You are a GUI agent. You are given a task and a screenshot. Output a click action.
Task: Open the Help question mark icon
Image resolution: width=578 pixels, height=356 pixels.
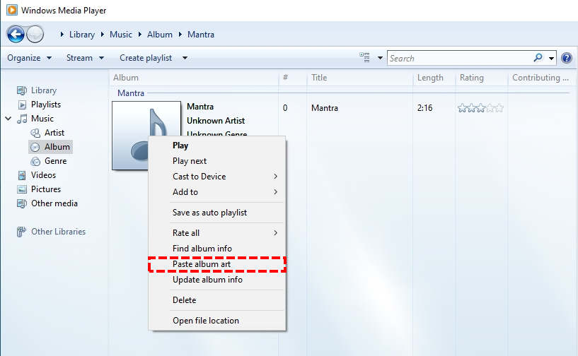coord(567,58)
